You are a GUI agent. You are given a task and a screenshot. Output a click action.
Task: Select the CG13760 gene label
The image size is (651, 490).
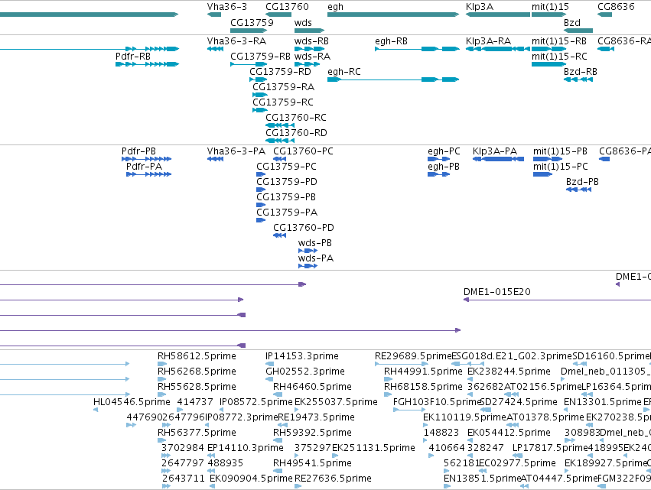click(287, 7)
